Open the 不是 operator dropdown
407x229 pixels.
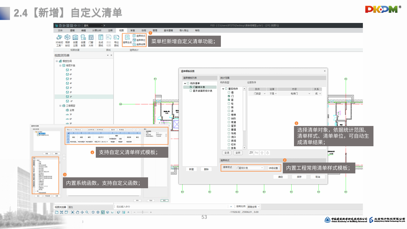tap(272, 94)
